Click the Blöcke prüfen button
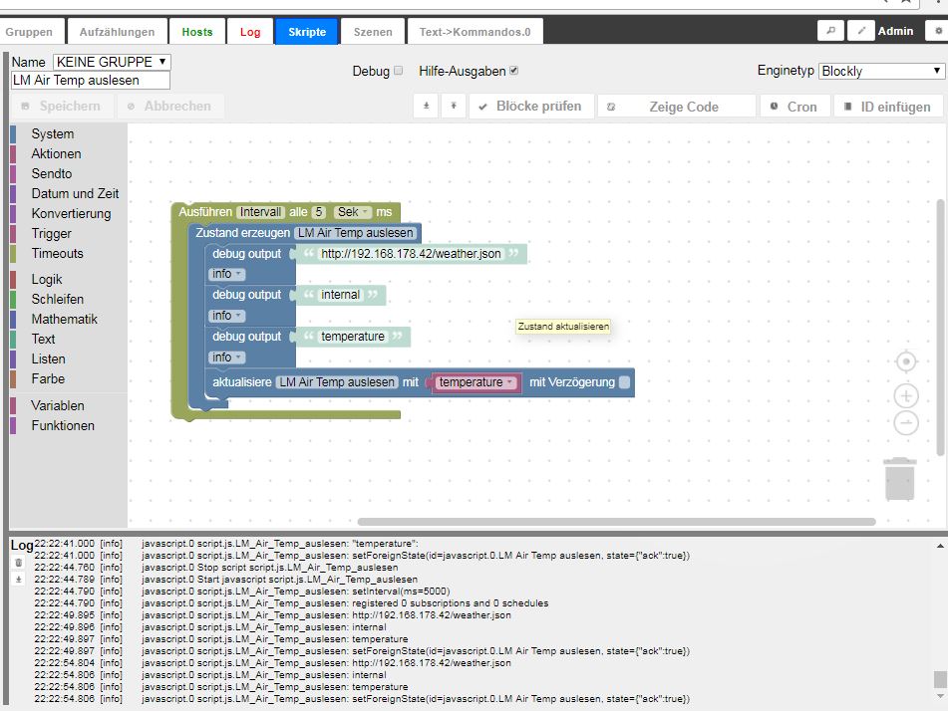 click(x=531, y=107)
